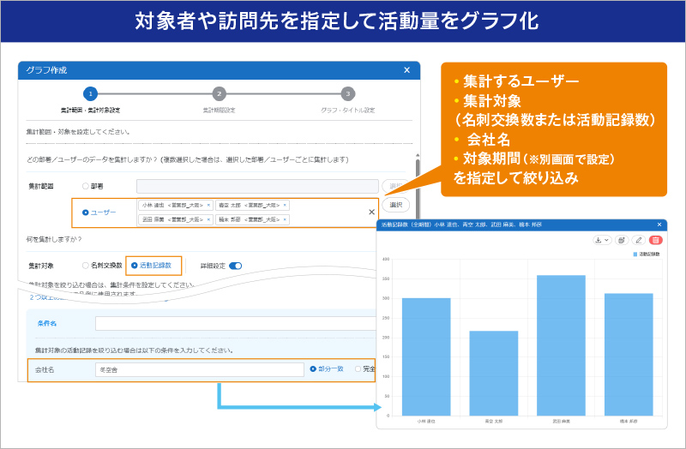This screenshot has height=449, width=686.
Task: Toggle the 活動記録数 legend entry in chart
Action: (x=647, y=254)
